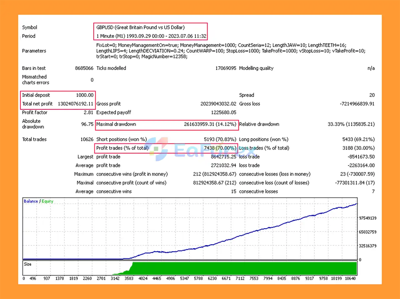Click the Initial deposit value 1000.00
The image size is (400, 299).
coord(85,95)
